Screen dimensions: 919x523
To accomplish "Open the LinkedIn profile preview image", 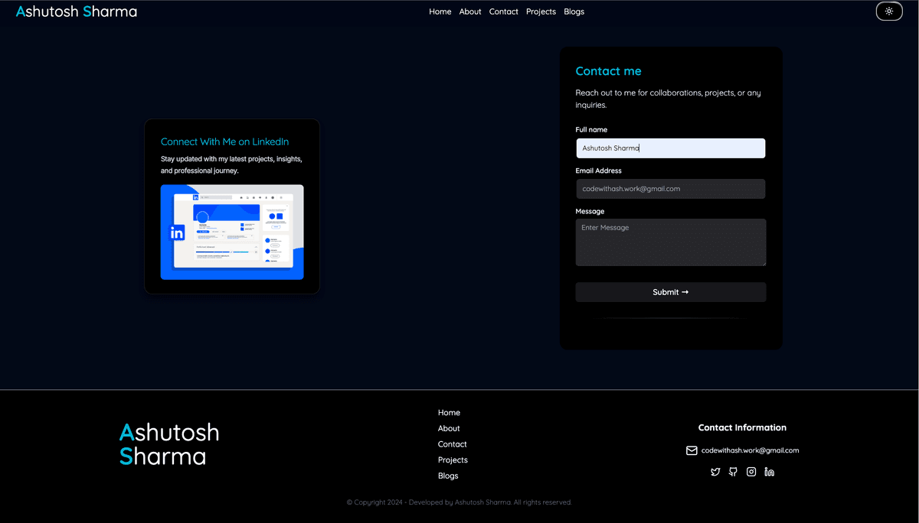I will click(232, 232).
